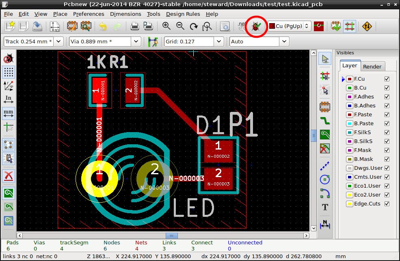Switch to the Render tab
The height and width of the screenshot is (261, 400).
(x=372, y=67)
